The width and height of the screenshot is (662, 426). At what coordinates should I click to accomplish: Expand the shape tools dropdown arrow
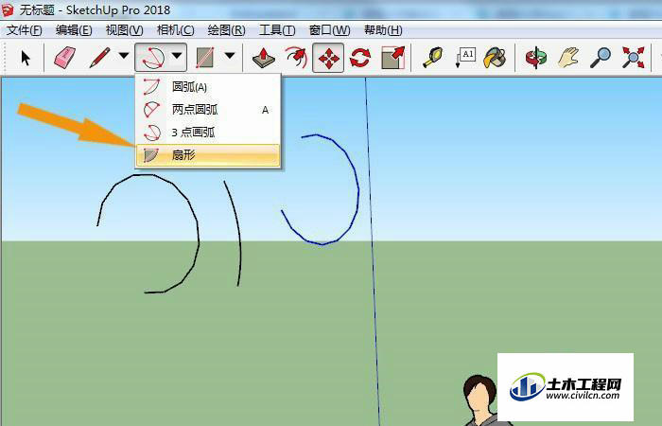coord(230,55)
